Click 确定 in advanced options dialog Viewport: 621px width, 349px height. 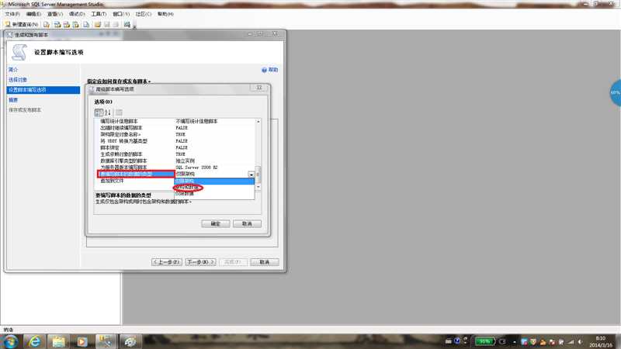(216, 223)
